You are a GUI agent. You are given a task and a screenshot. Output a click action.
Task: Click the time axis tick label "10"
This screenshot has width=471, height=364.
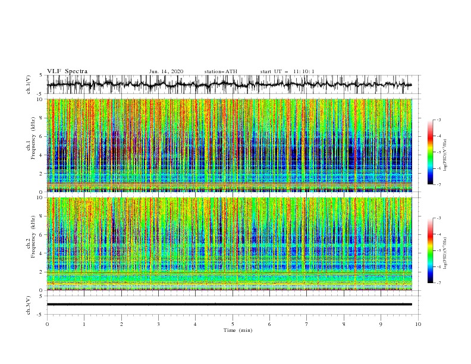418,324
